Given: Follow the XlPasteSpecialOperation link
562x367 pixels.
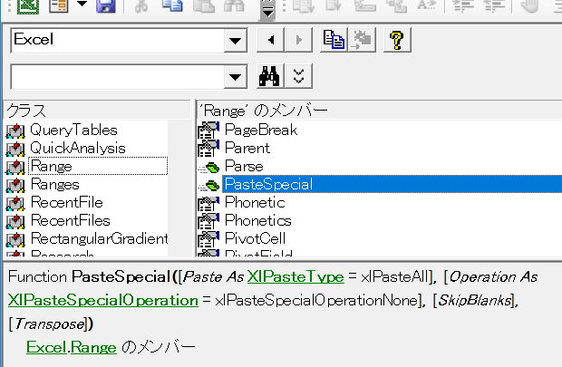Looking at the screenshot, I should pyautogui.click(x=103, y=300).
